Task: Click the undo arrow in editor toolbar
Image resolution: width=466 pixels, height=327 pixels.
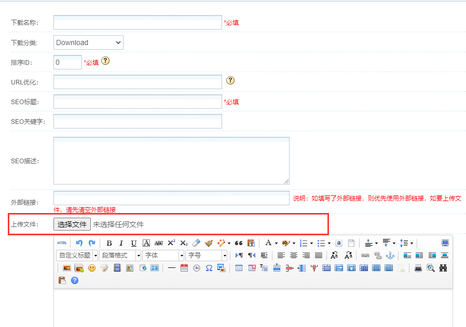Action: [x=79, y=243]
